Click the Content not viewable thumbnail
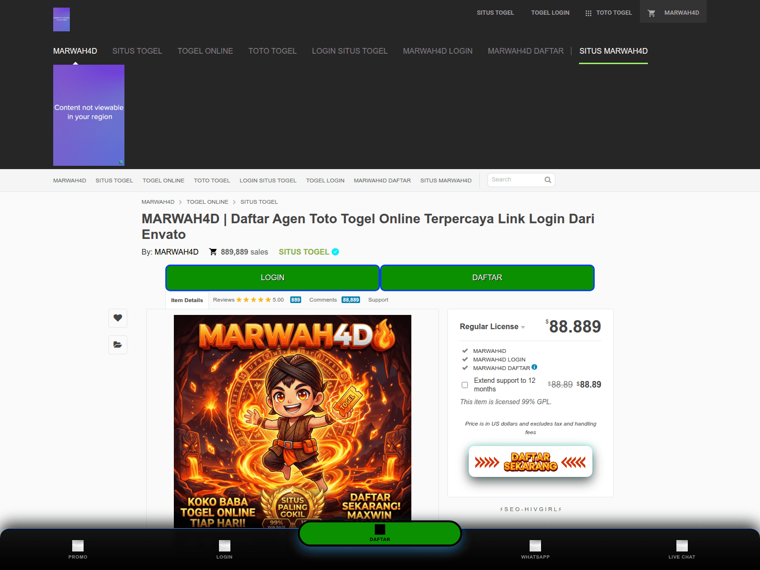Image resolution: width=760 pixels, height=570 pixels. (89, 115)
